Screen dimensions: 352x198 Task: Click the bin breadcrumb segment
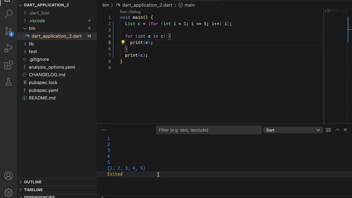coord(106,5)
